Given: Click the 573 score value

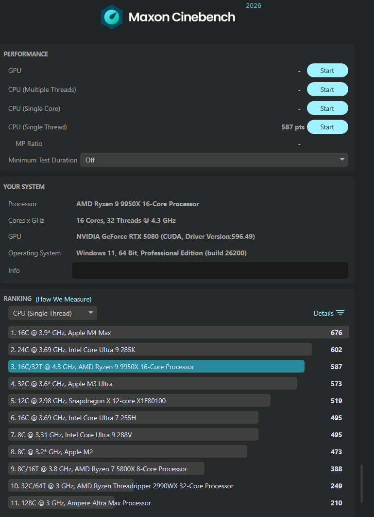Looking at the screenshot, I should pyautogui.click(x=336, y=384).
